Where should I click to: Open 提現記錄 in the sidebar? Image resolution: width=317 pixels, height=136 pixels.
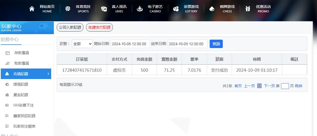coord(21,84)
